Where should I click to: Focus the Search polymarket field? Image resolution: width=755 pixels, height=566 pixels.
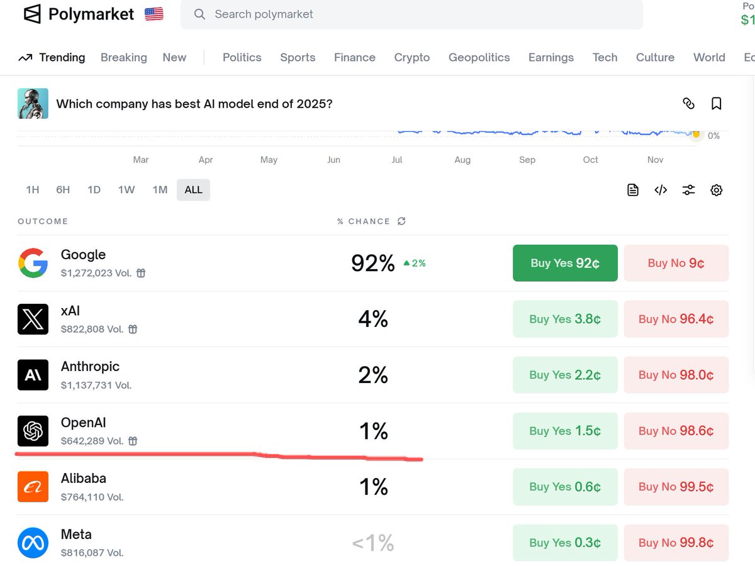412,14
